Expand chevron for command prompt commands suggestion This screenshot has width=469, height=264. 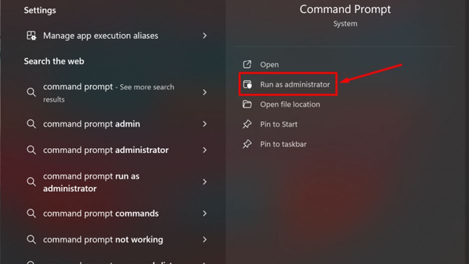tap(205, 213)
